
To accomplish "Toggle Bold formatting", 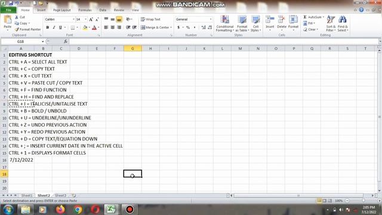I will pos(48,27).
